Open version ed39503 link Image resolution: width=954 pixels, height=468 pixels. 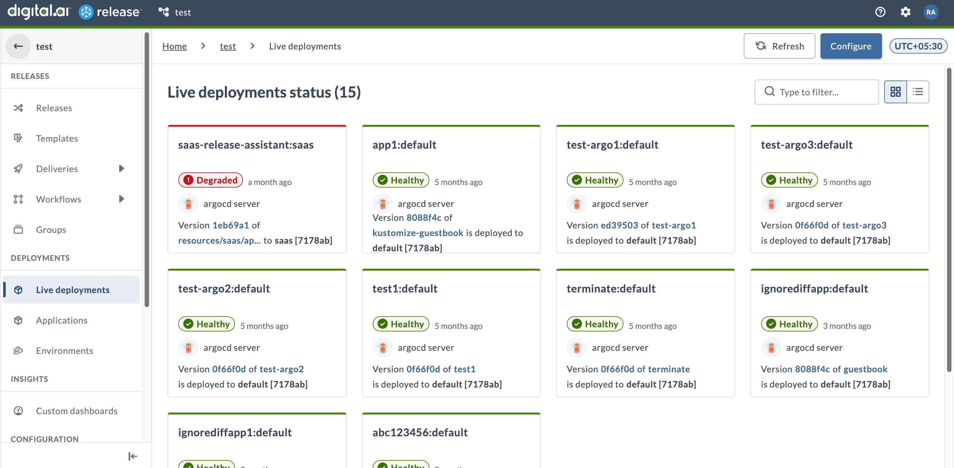[619, 225]
